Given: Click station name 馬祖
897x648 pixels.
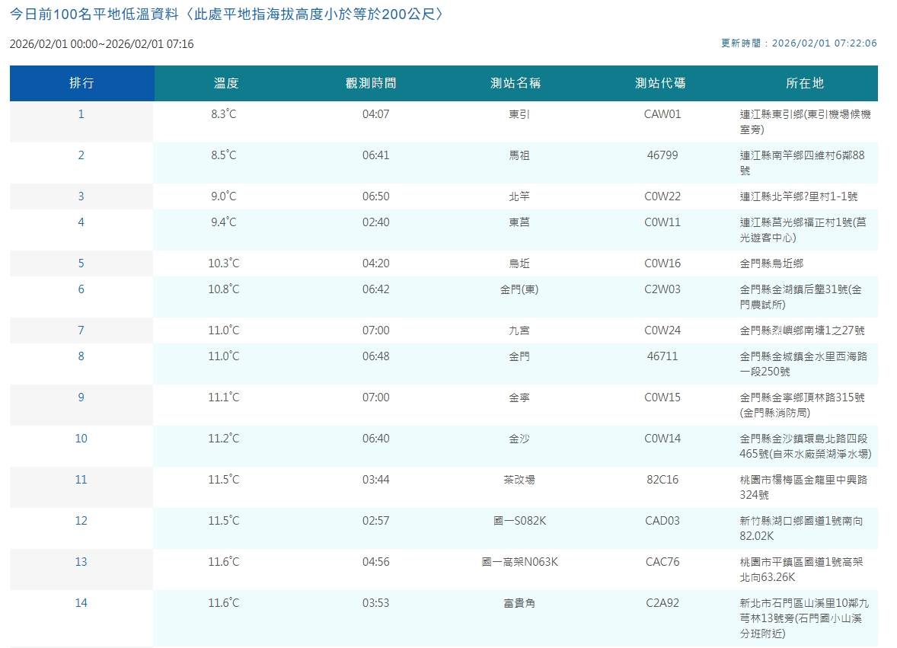Looking at the screenshot, I should tap(519, 155).
